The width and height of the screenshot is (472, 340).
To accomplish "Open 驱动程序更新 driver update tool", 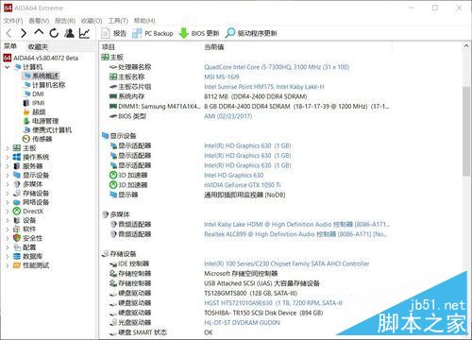I will 251,33.
